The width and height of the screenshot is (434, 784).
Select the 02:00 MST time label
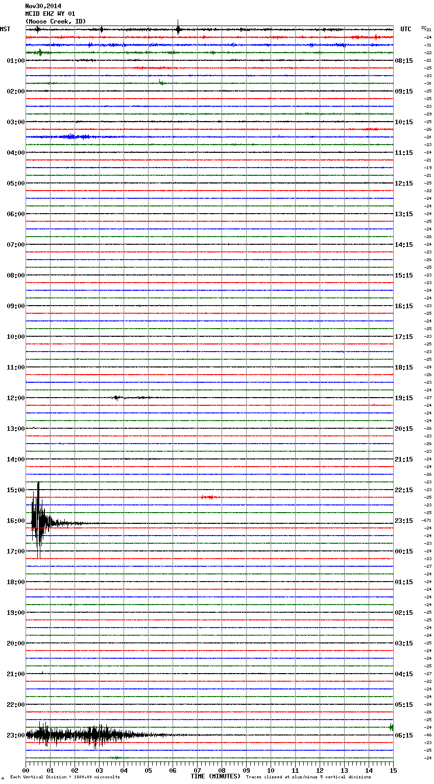(x=15, y=91)
